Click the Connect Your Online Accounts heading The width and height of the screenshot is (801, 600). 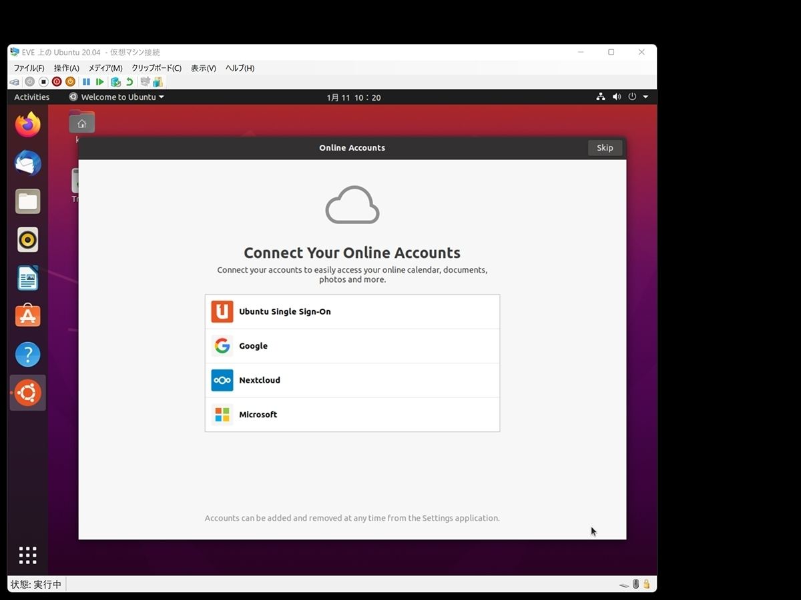pyautogui.click(x=352, y=253)
